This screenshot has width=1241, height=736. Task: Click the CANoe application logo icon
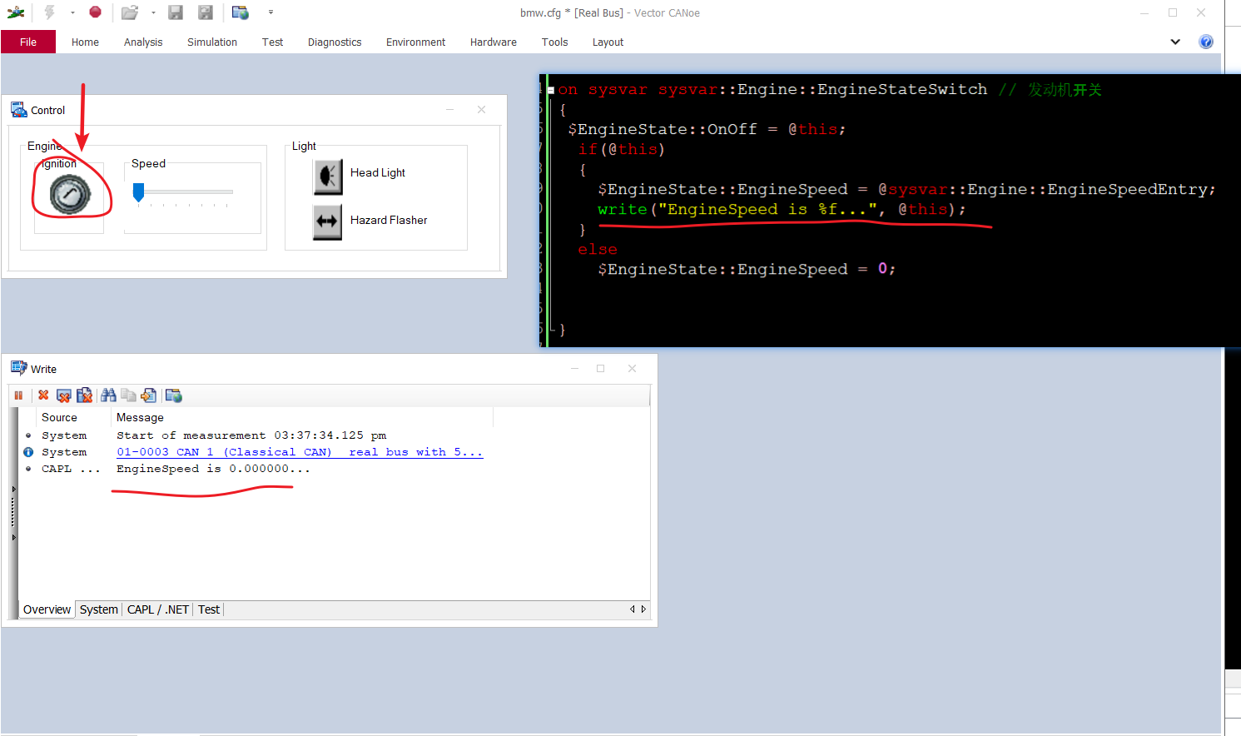click(x=16, y=12)
